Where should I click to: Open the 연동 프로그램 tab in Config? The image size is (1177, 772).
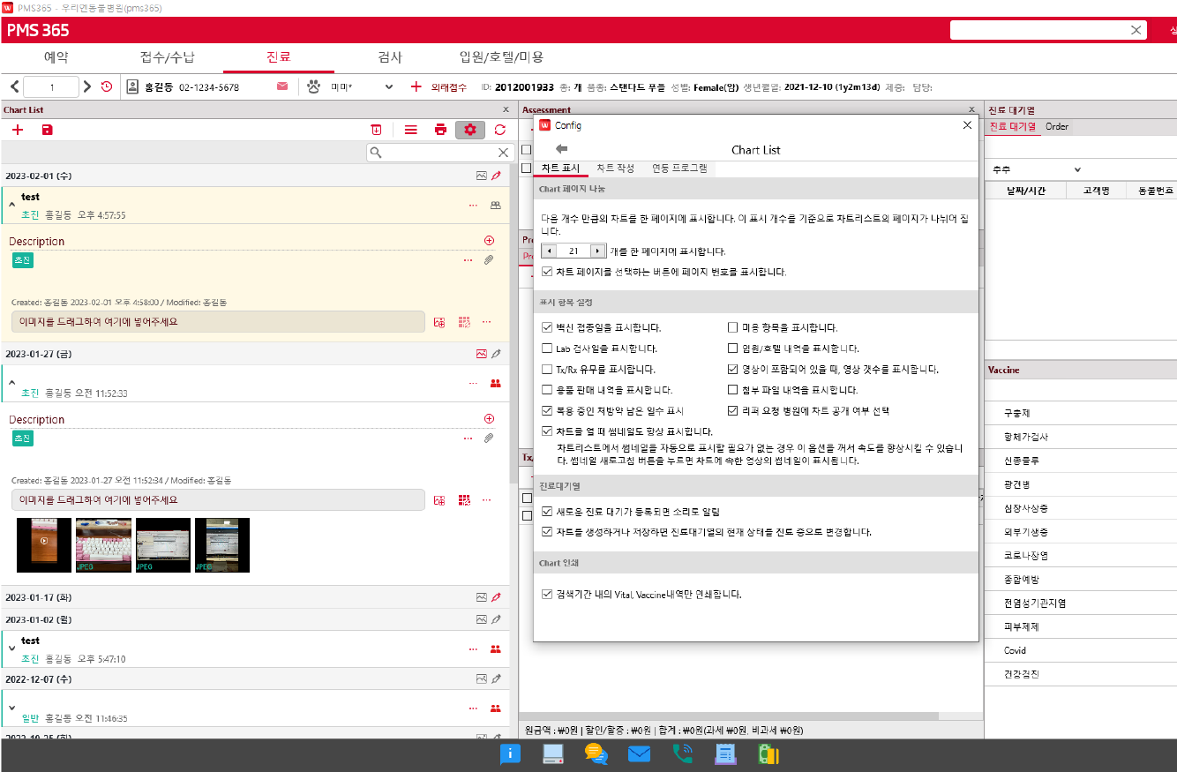[x=679, y=168]
